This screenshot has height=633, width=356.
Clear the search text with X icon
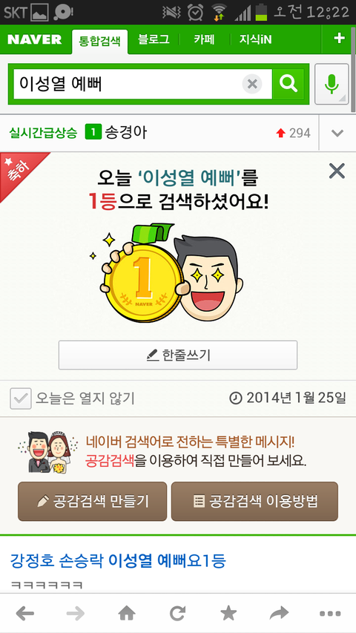[x=252, y=85]
